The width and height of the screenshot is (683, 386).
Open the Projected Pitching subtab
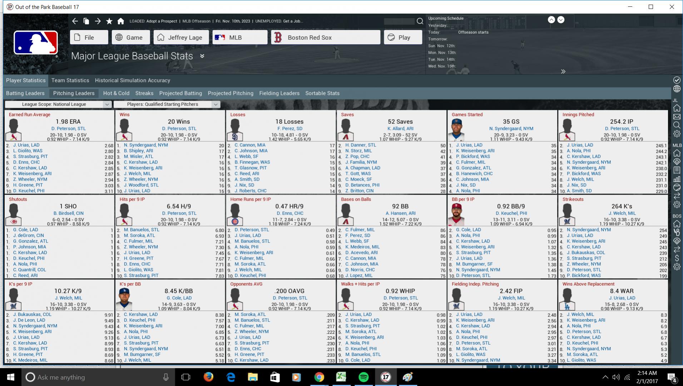click(231, 93)
